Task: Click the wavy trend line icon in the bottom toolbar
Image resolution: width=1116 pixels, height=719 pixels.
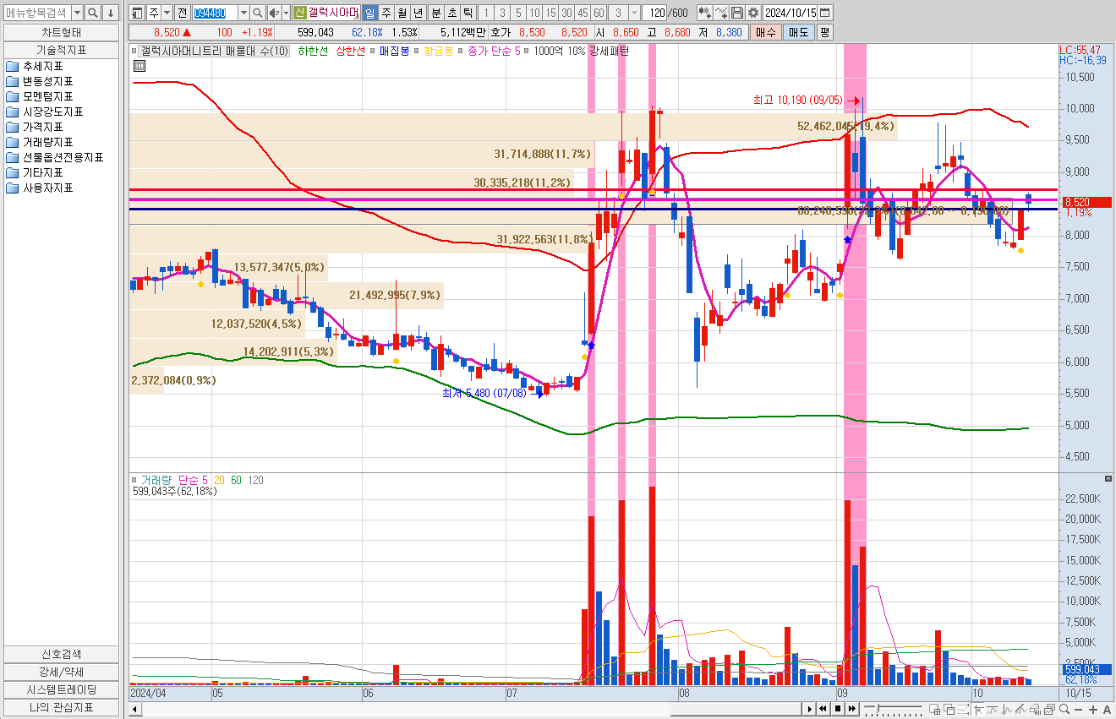Action: [993, 710]
